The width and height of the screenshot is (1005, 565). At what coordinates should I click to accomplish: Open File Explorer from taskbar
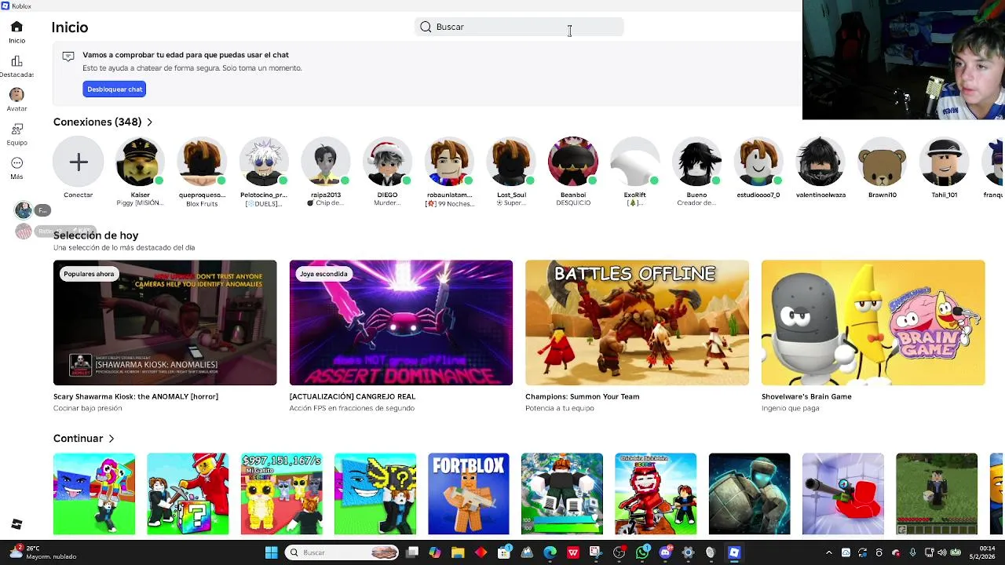coord(458,552)
